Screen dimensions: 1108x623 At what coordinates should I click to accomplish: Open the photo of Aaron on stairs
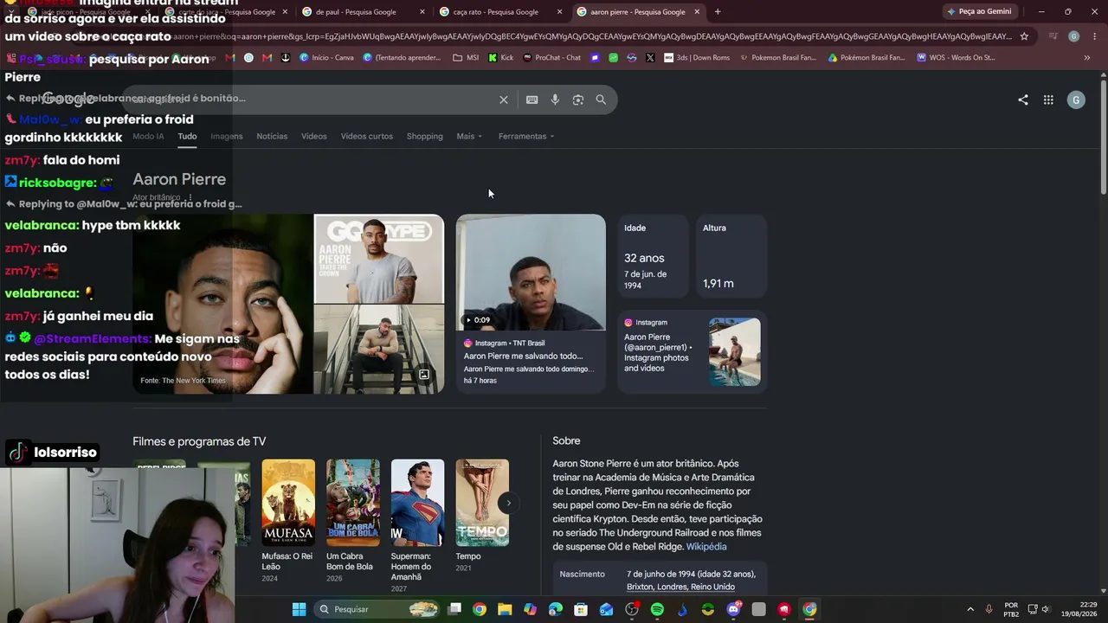[379, 350]
